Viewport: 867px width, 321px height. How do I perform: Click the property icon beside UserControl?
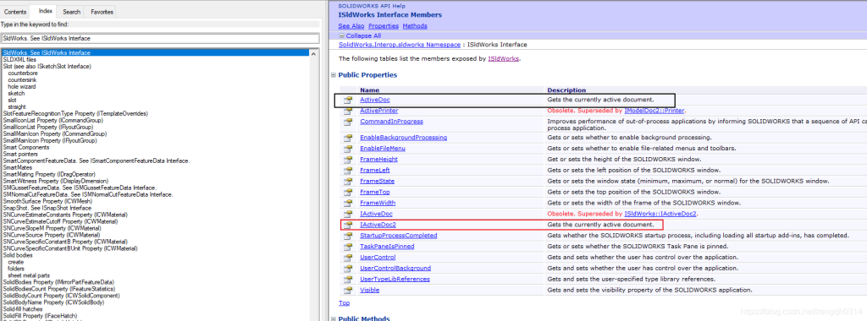[348, 258]
